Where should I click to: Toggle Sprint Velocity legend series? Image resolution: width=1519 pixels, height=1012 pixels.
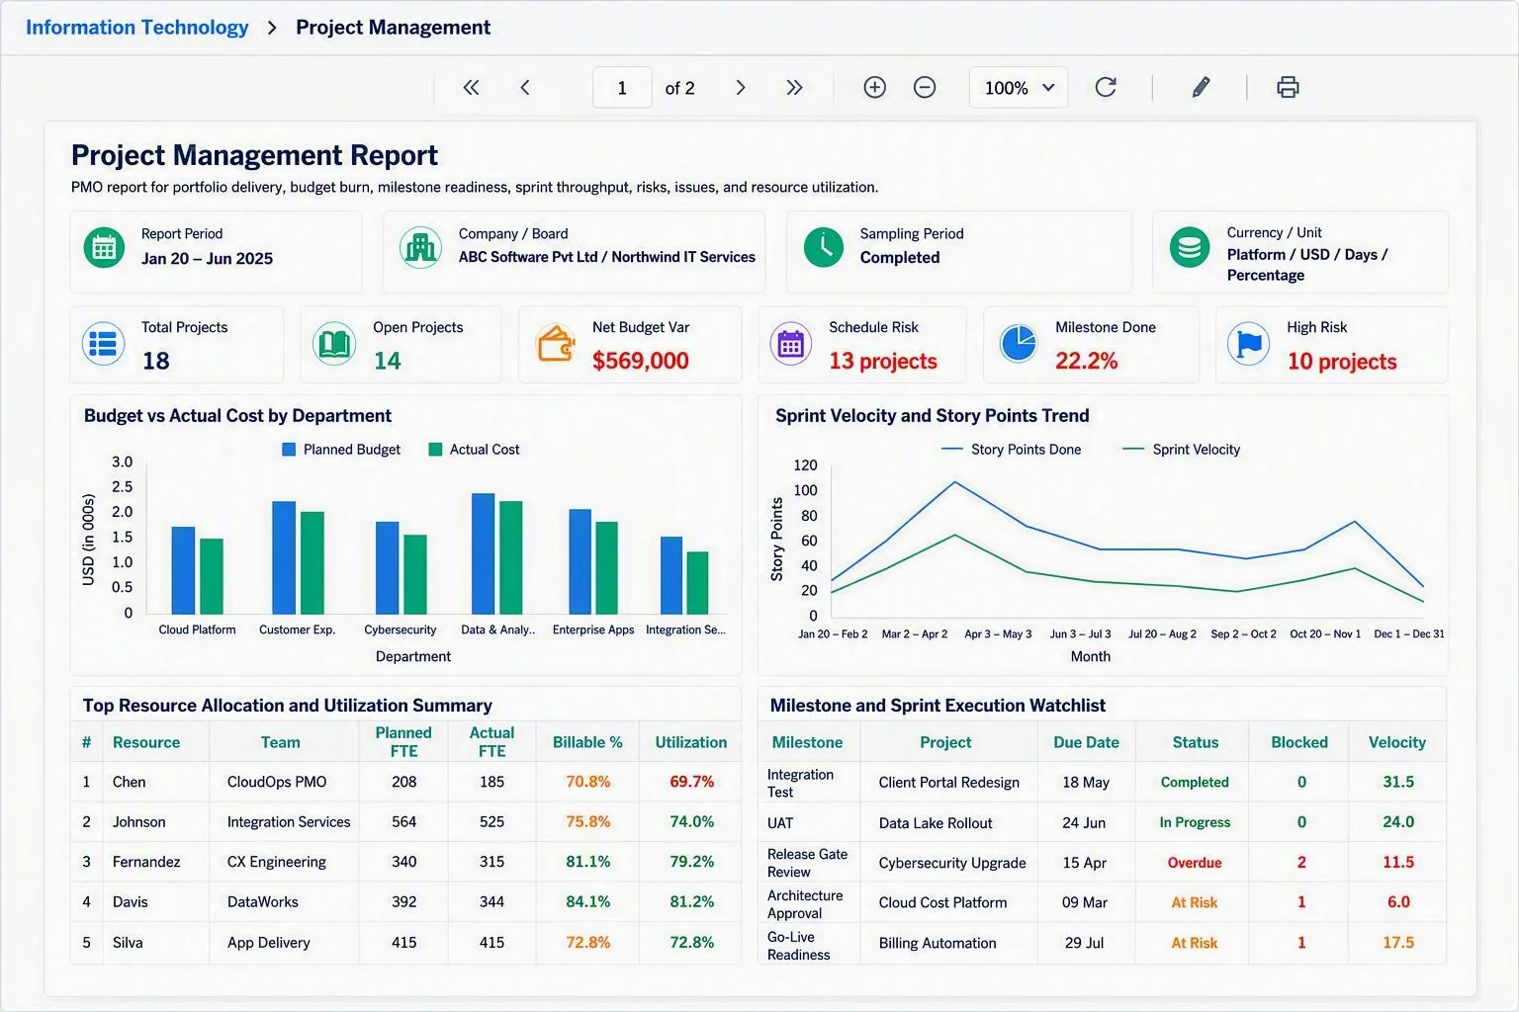[1182, 450]
